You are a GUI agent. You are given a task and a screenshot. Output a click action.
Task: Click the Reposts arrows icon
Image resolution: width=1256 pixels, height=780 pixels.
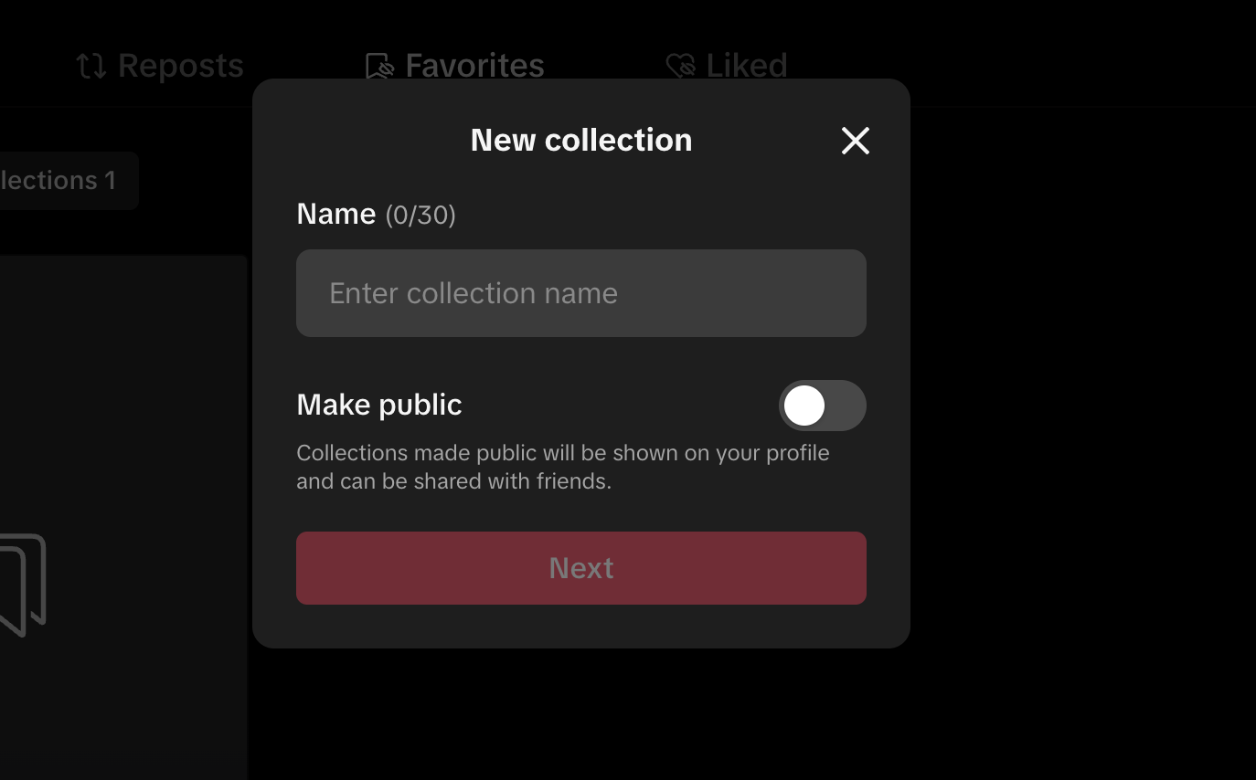tap(91, 66)
